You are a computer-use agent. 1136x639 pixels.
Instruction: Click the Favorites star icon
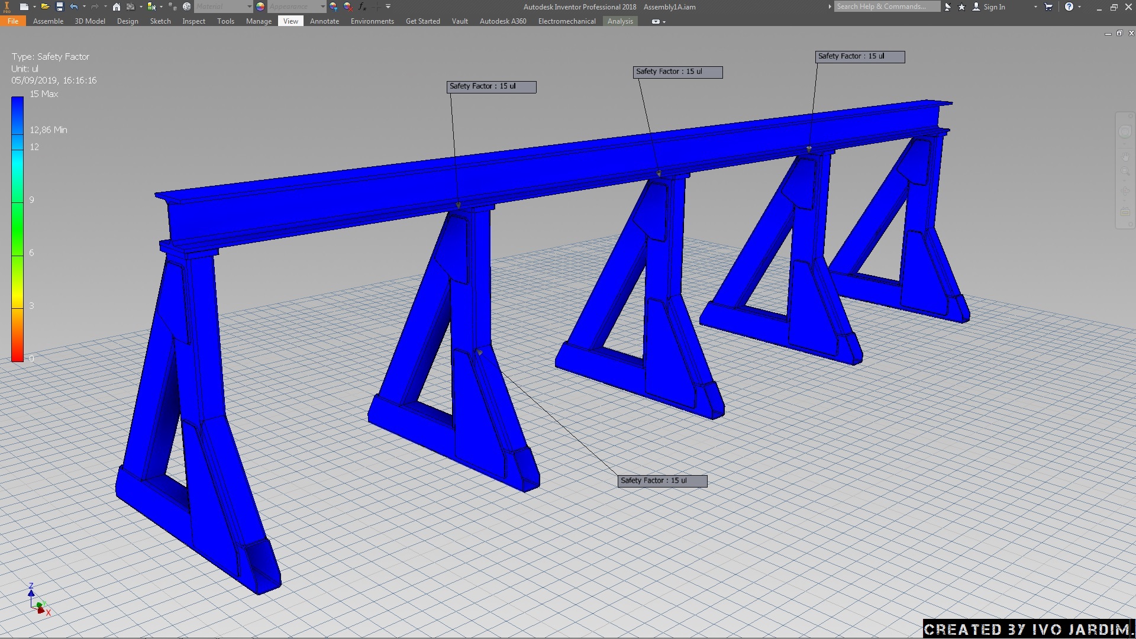pyautogui.click(x=961, y=7)
